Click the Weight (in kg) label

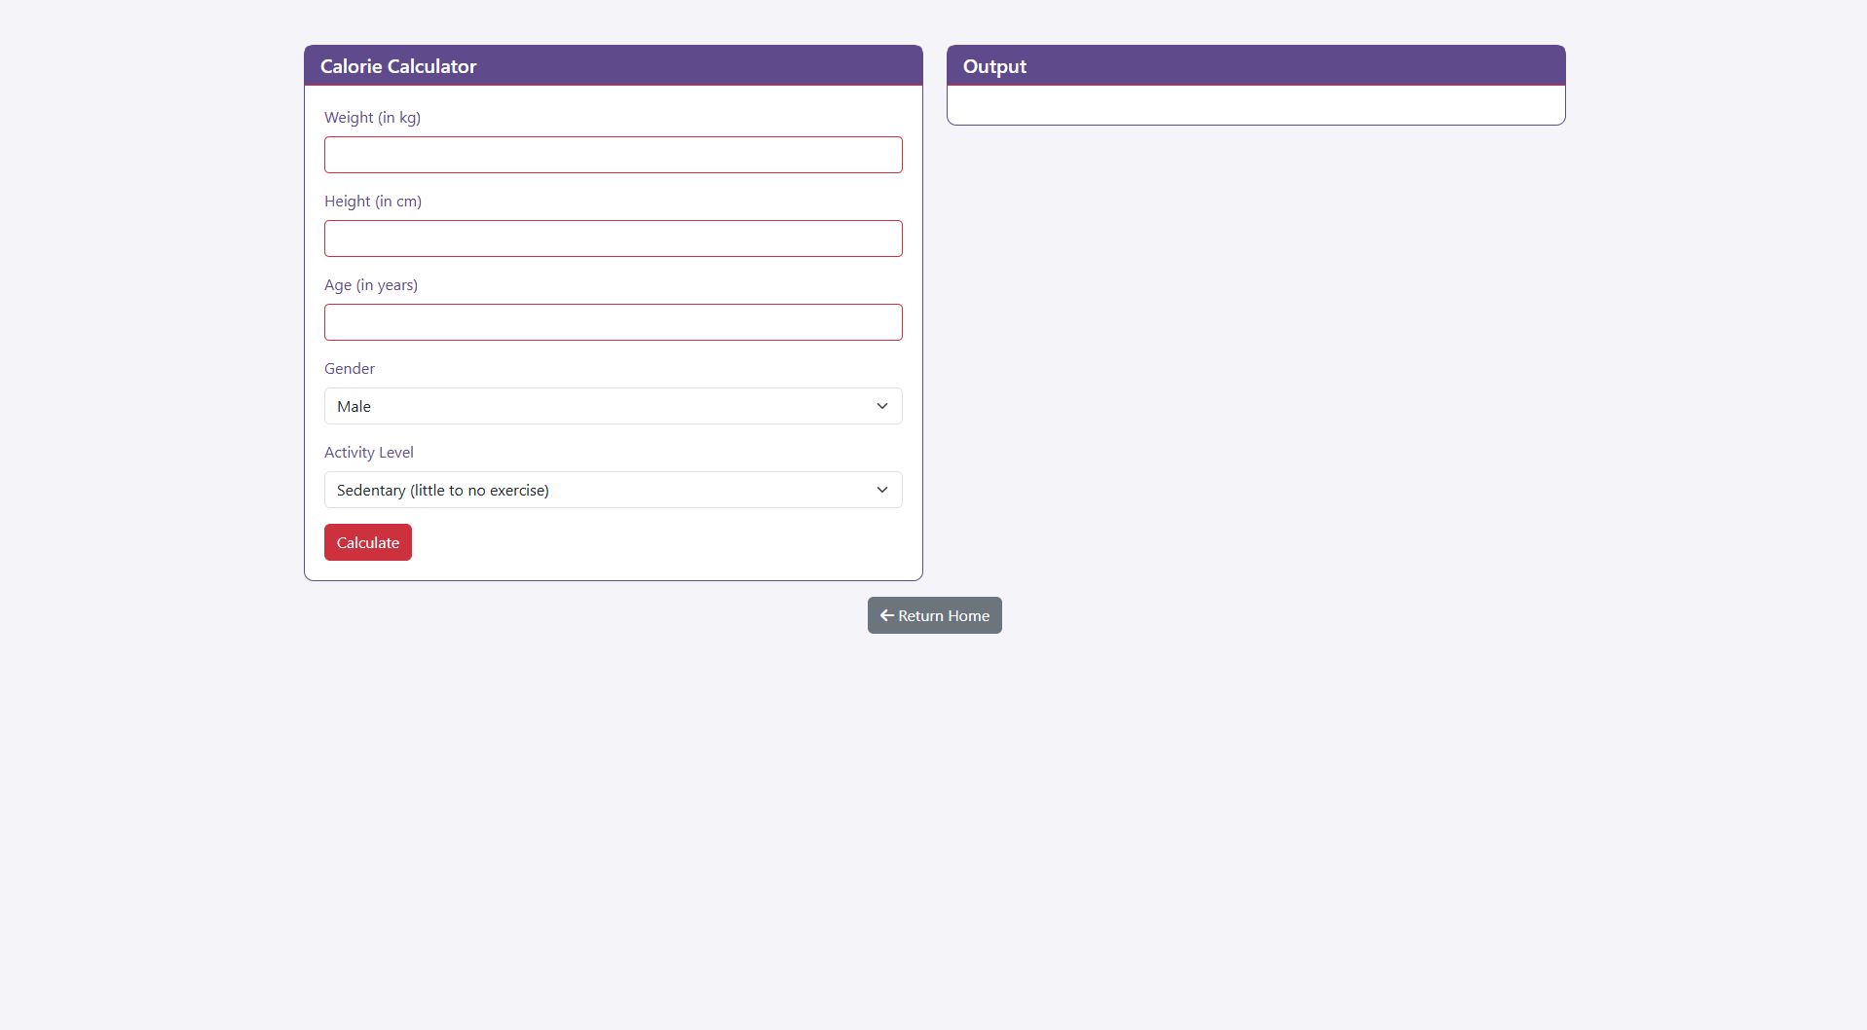click(372, 118)
